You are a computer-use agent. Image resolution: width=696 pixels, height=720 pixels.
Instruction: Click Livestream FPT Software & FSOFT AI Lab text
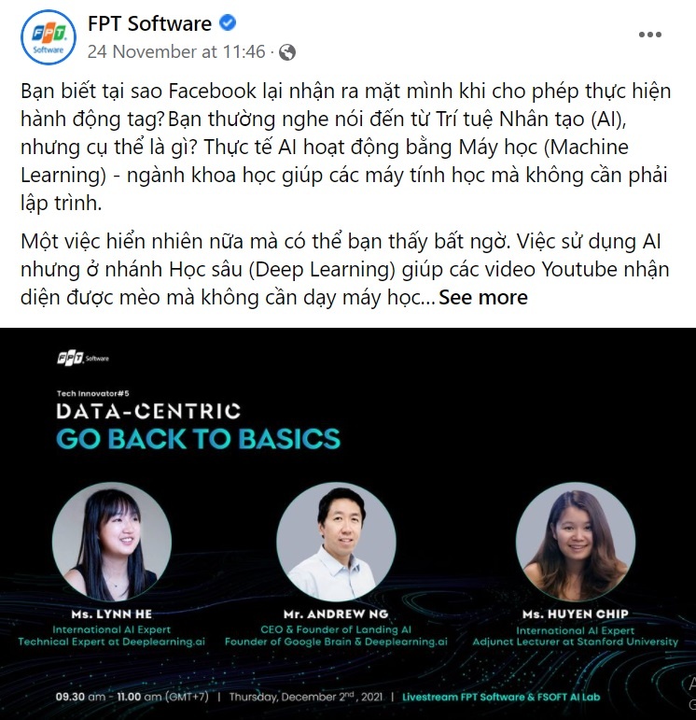click(501, 697)
